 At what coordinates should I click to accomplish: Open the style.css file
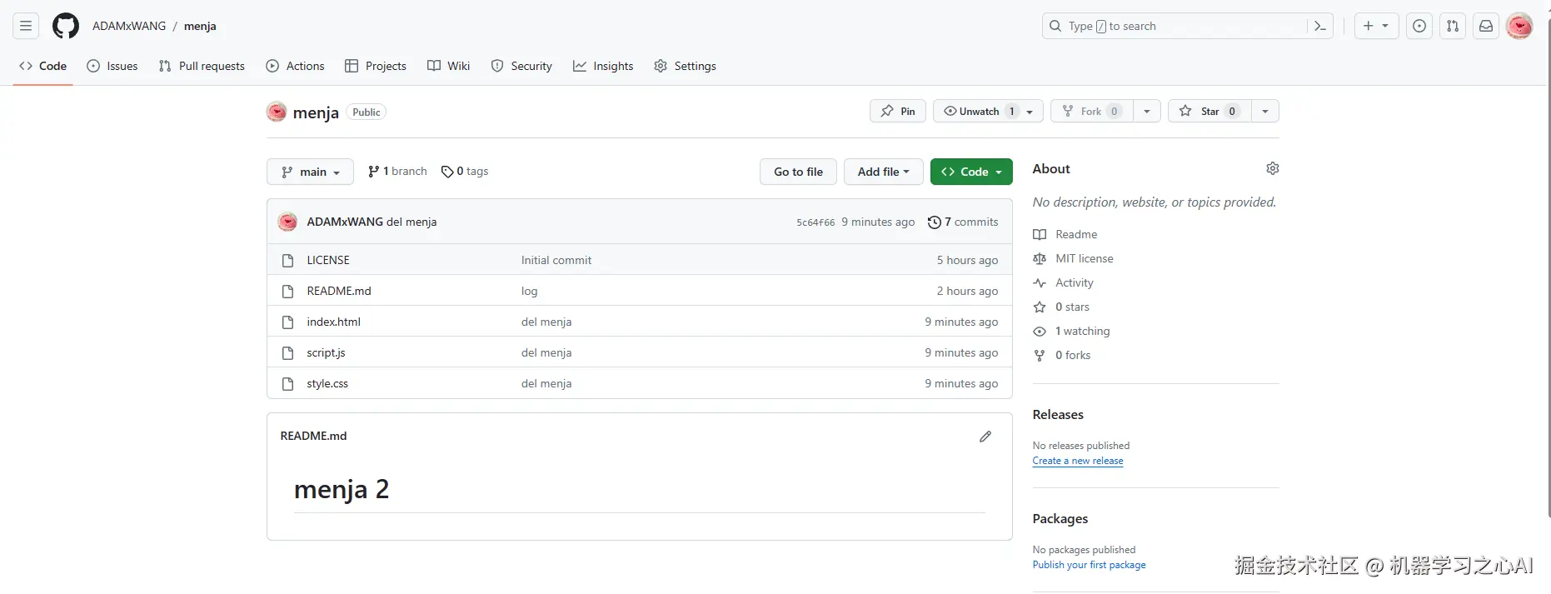[327, 383]
